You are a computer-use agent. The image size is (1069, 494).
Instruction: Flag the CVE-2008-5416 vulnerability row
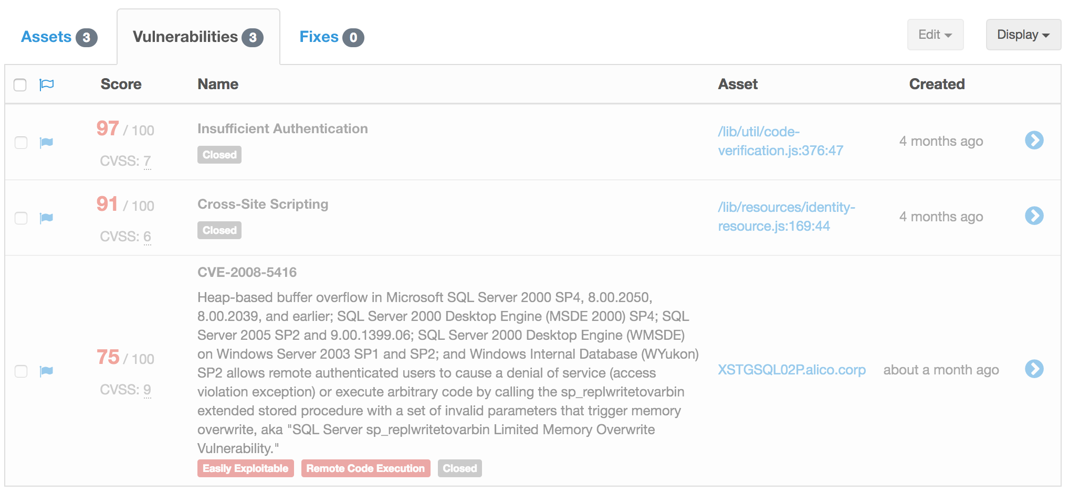point(47,371)
